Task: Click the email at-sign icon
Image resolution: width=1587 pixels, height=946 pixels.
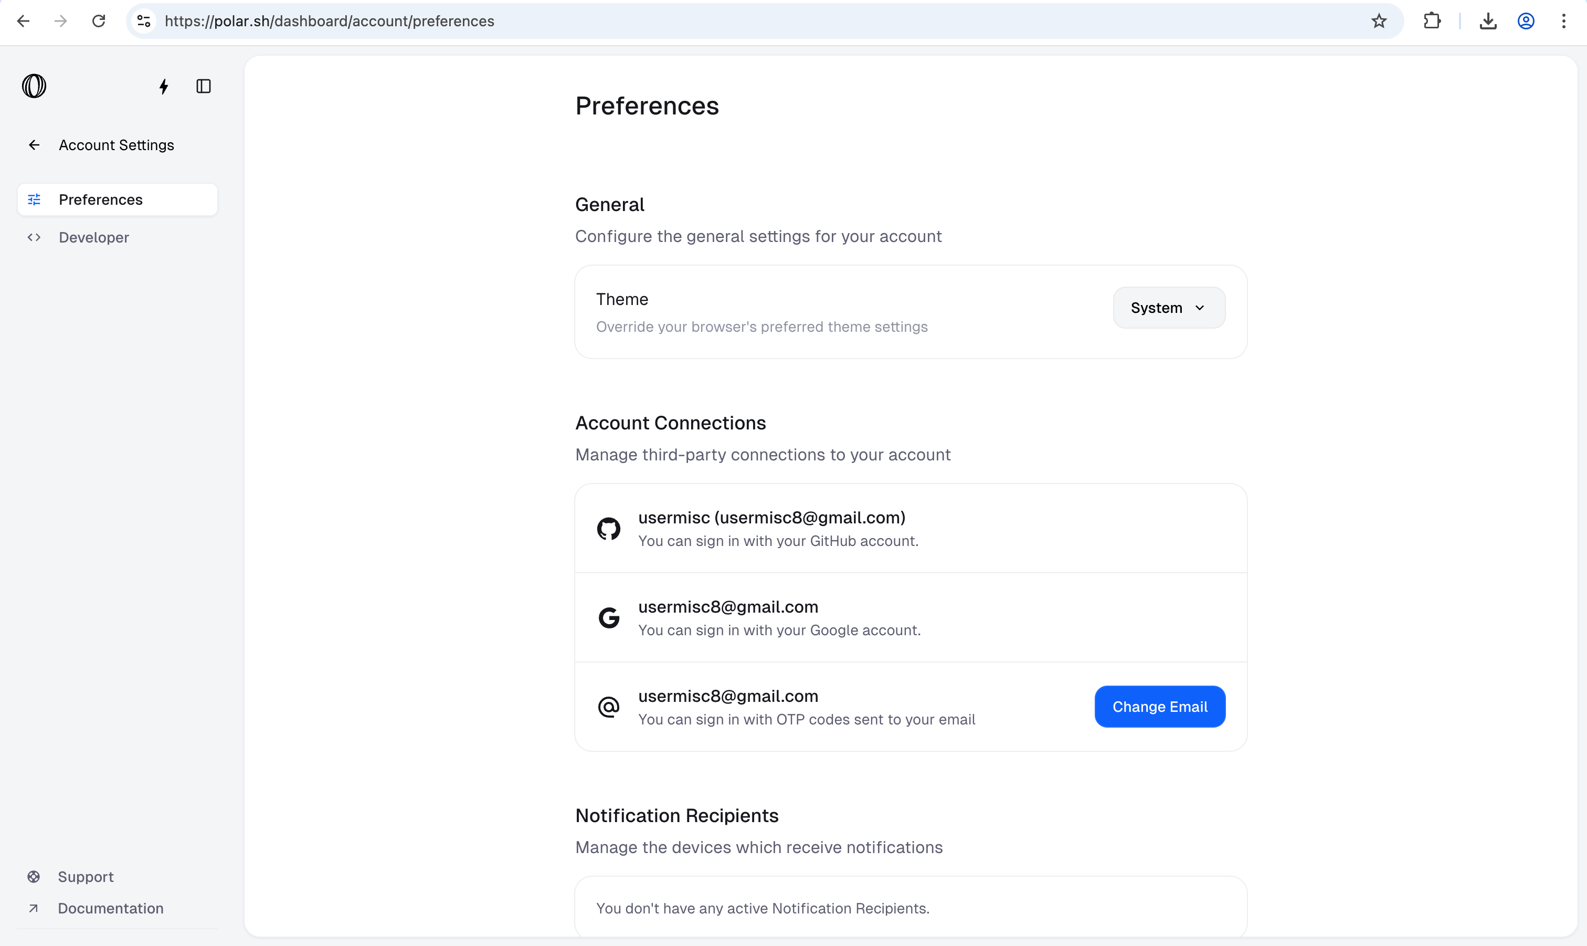Action: pyautogui.click(x=608, y=707)
